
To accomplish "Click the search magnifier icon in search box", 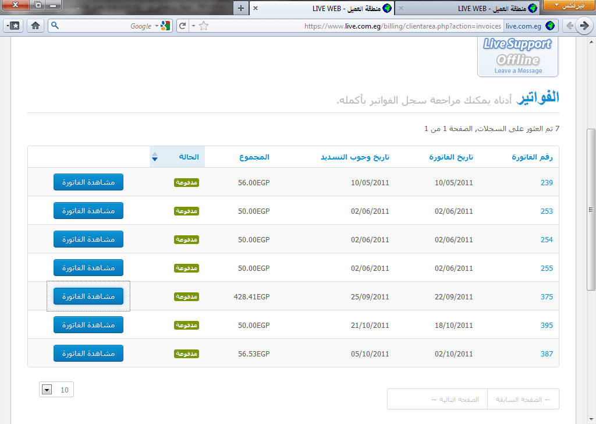I will [x=55, y=26].
